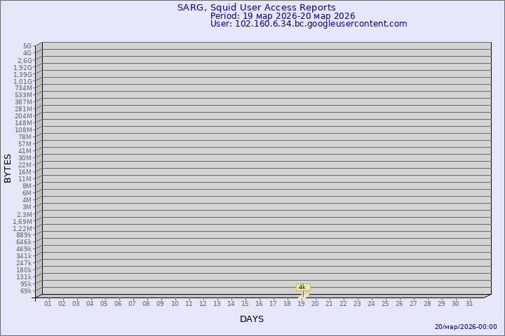Click the 2,3M label on the y-axis
This screenshot has width=505, height=336.
[x=23, y=214]
